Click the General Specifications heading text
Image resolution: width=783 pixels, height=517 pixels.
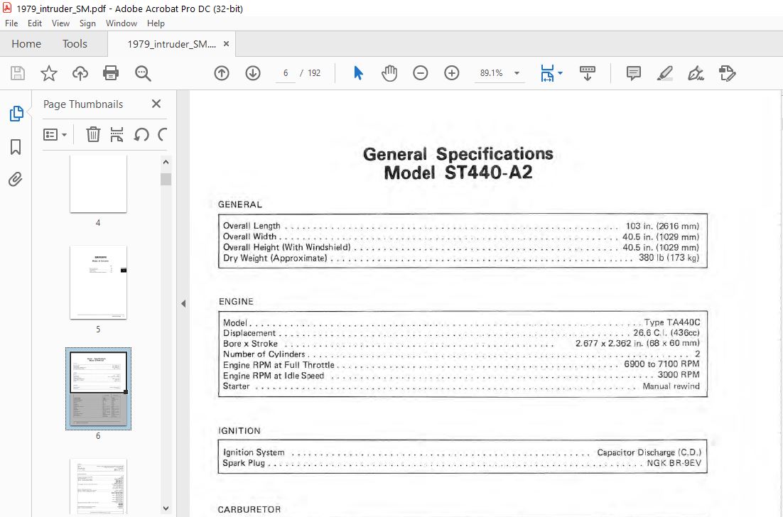click(458, 153)
